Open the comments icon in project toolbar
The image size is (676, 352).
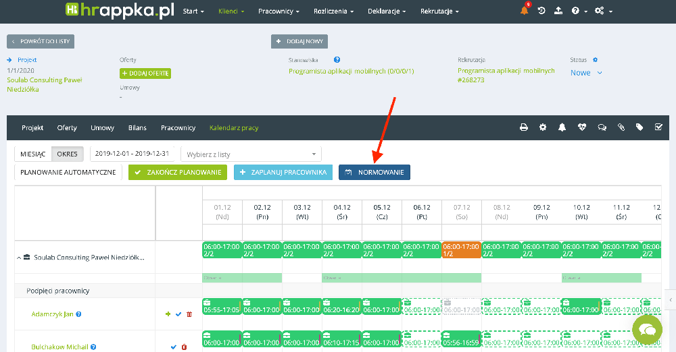click(602, 127)
